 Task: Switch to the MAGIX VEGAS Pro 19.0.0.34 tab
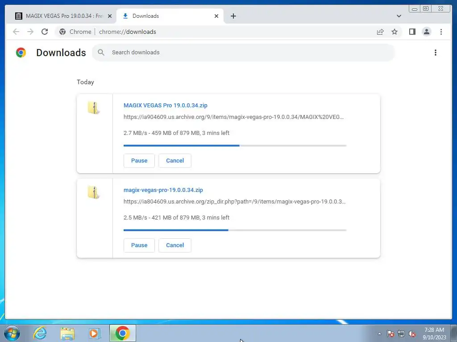pos(63,16)
